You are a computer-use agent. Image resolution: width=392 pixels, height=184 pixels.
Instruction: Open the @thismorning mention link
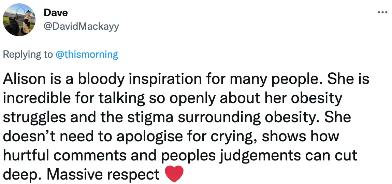(x=87, y=54)
